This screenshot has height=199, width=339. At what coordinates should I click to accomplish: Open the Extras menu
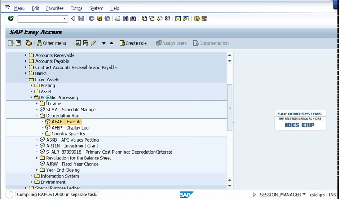[x=76, y=8]
